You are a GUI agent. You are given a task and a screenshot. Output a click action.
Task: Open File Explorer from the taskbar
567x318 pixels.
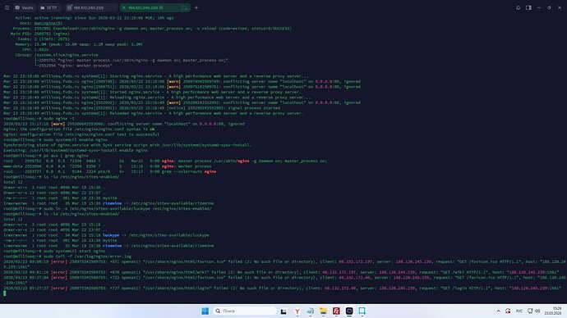tap(323, 311)
